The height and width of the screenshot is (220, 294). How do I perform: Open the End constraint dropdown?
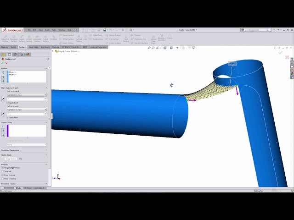[27, 110]
